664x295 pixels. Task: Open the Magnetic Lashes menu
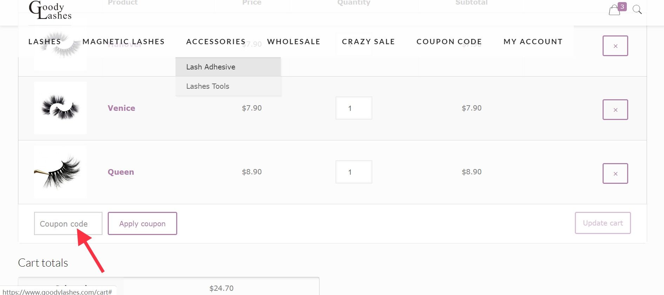pyautogui.click(x=124, y=42)
